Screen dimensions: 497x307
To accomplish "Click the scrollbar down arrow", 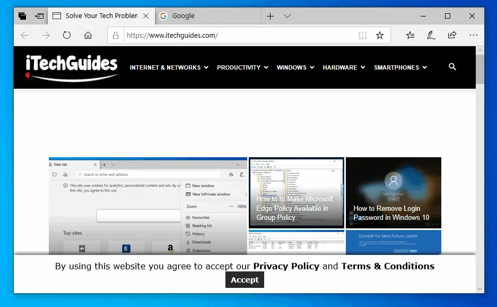I will 480,289.
